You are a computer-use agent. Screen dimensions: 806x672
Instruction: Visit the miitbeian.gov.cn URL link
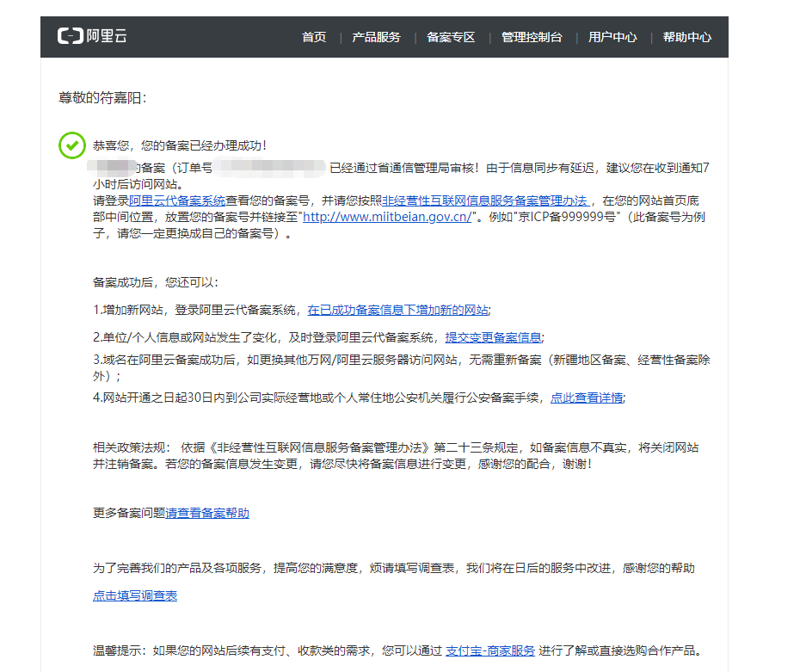389,217
